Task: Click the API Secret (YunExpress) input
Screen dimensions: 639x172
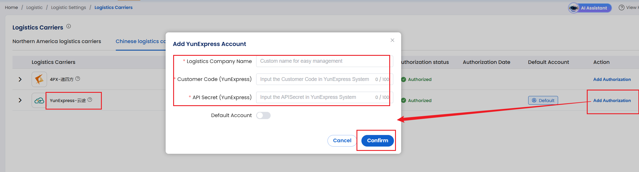Action: pos(325,97)
